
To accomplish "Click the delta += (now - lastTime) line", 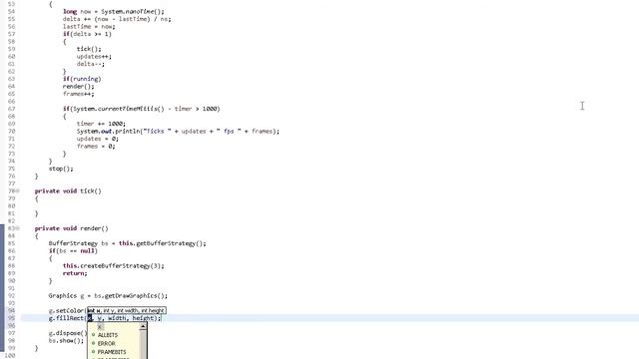I will [x=117, y=19].
